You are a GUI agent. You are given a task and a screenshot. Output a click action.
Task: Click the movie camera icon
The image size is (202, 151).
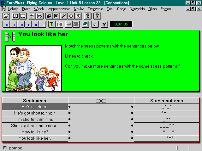[x=76, y=24]
